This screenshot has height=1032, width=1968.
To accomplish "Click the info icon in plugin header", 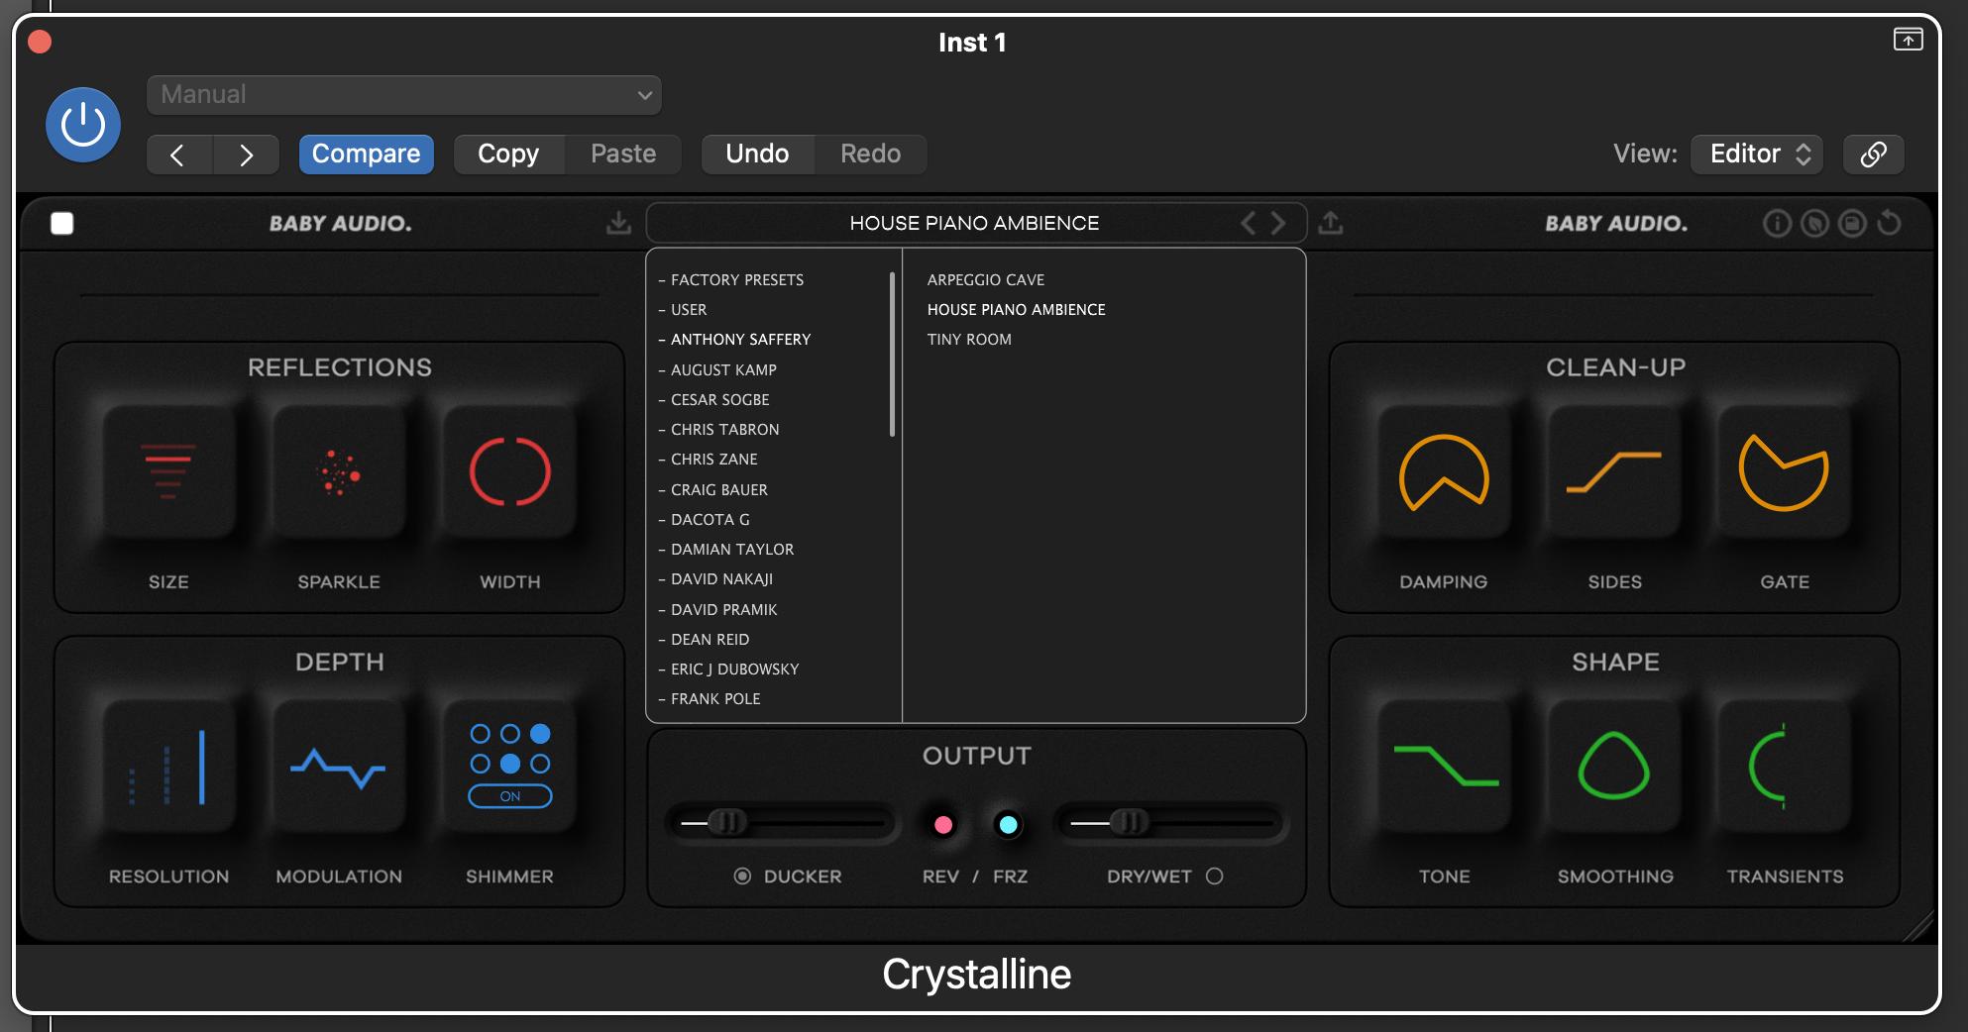I will (x=1777, y=224).
